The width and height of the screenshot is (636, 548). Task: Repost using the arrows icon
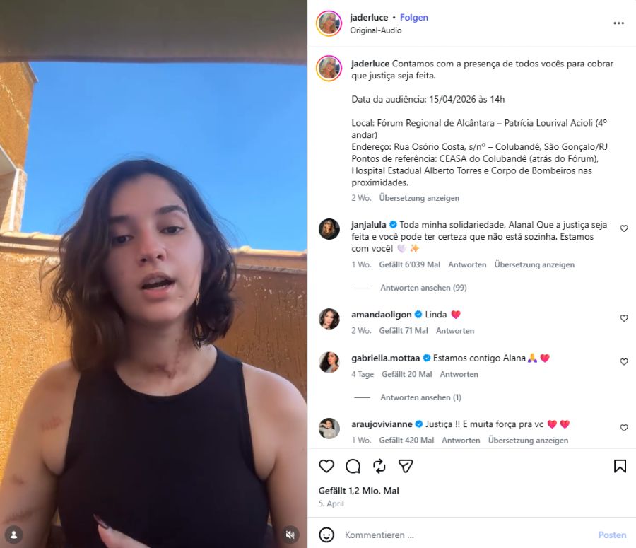(x=379, y=466)
